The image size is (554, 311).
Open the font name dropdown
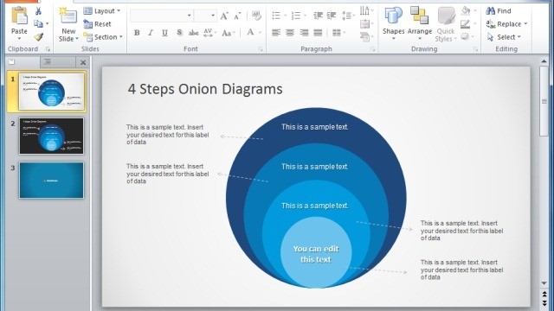[189, 16]
